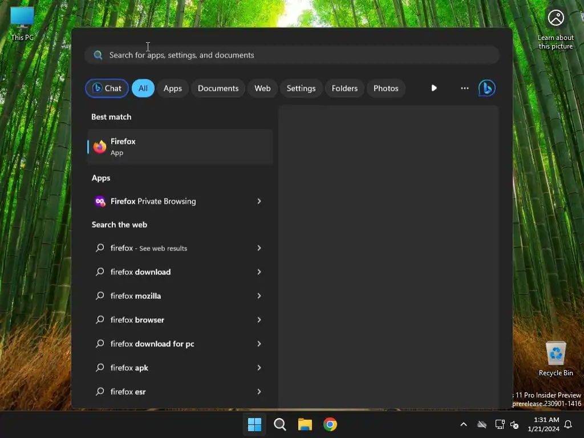This screenshot has height=438, width=584.
Task: Select the All filter tab
Action: [143, 88]
